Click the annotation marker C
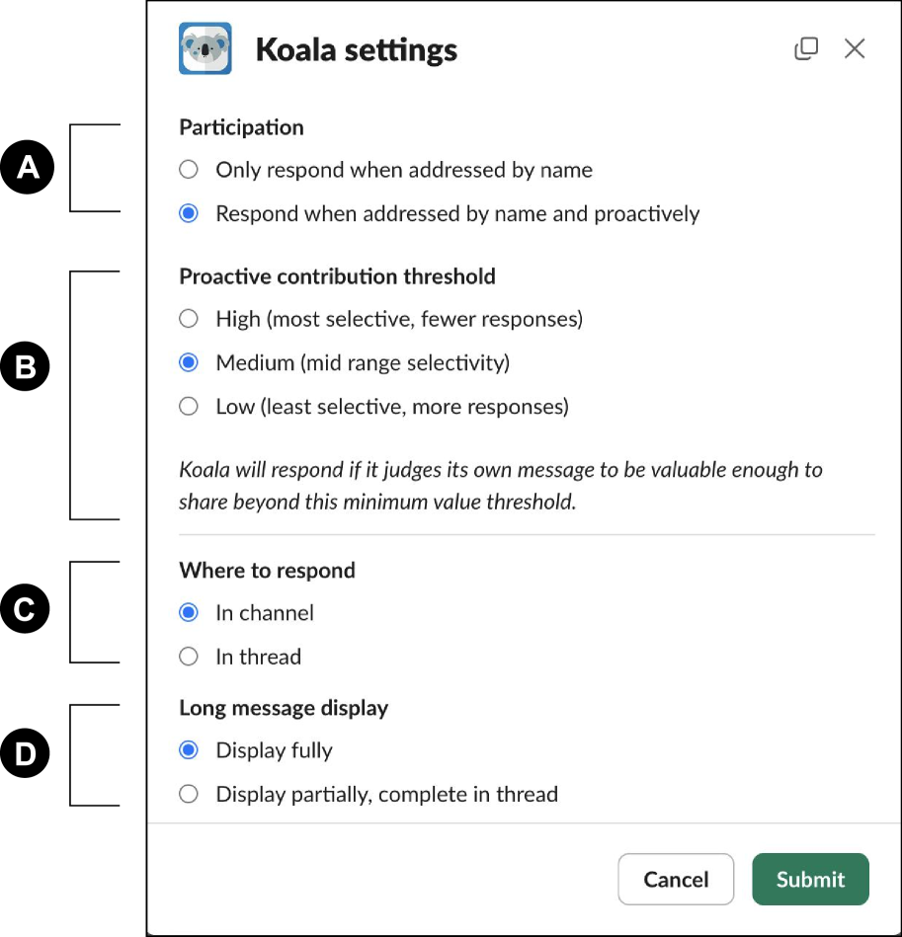The width and height of the screenshot is (902, 937). pyautogui.click(x=26, y=611)
